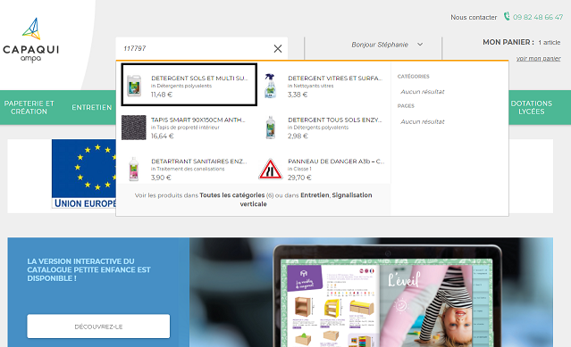Screen dimensions: 571x347
Task: Select the Detartrant Sanitaires product image
Action: pos(134,169)
